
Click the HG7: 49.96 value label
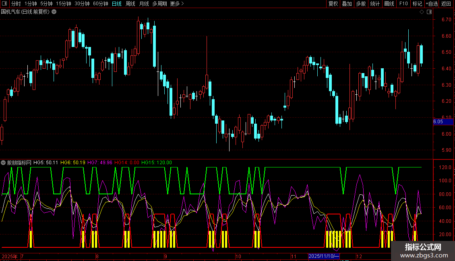99,163
